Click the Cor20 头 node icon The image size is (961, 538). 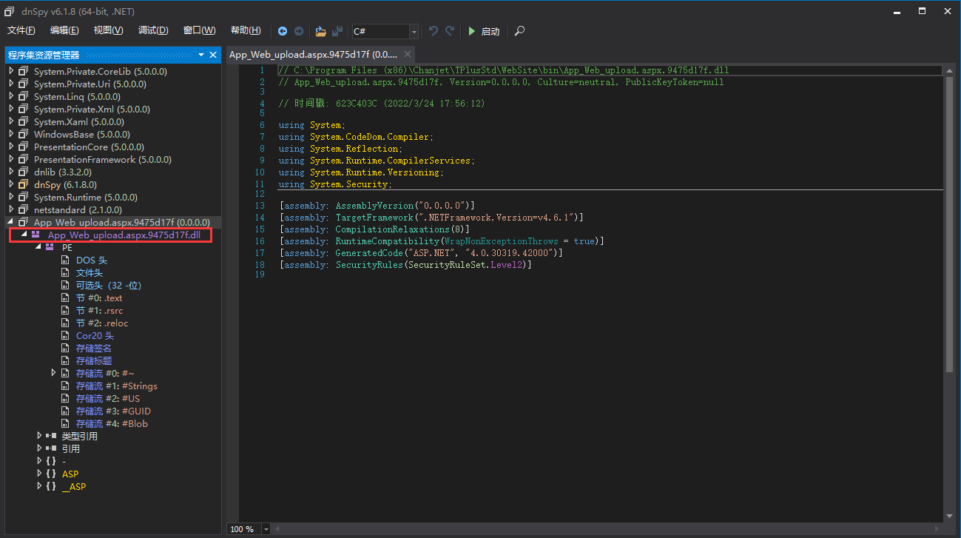click(65, 335)
